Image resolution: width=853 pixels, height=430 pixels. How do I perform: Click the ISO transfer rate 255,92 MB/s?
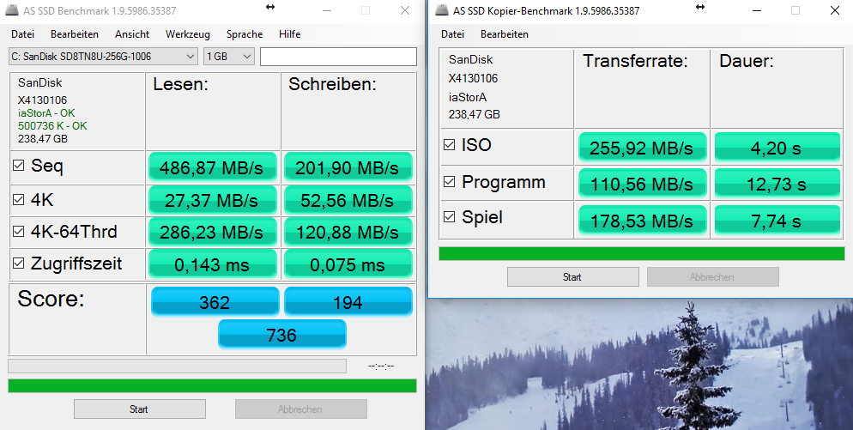click(642, 147)
